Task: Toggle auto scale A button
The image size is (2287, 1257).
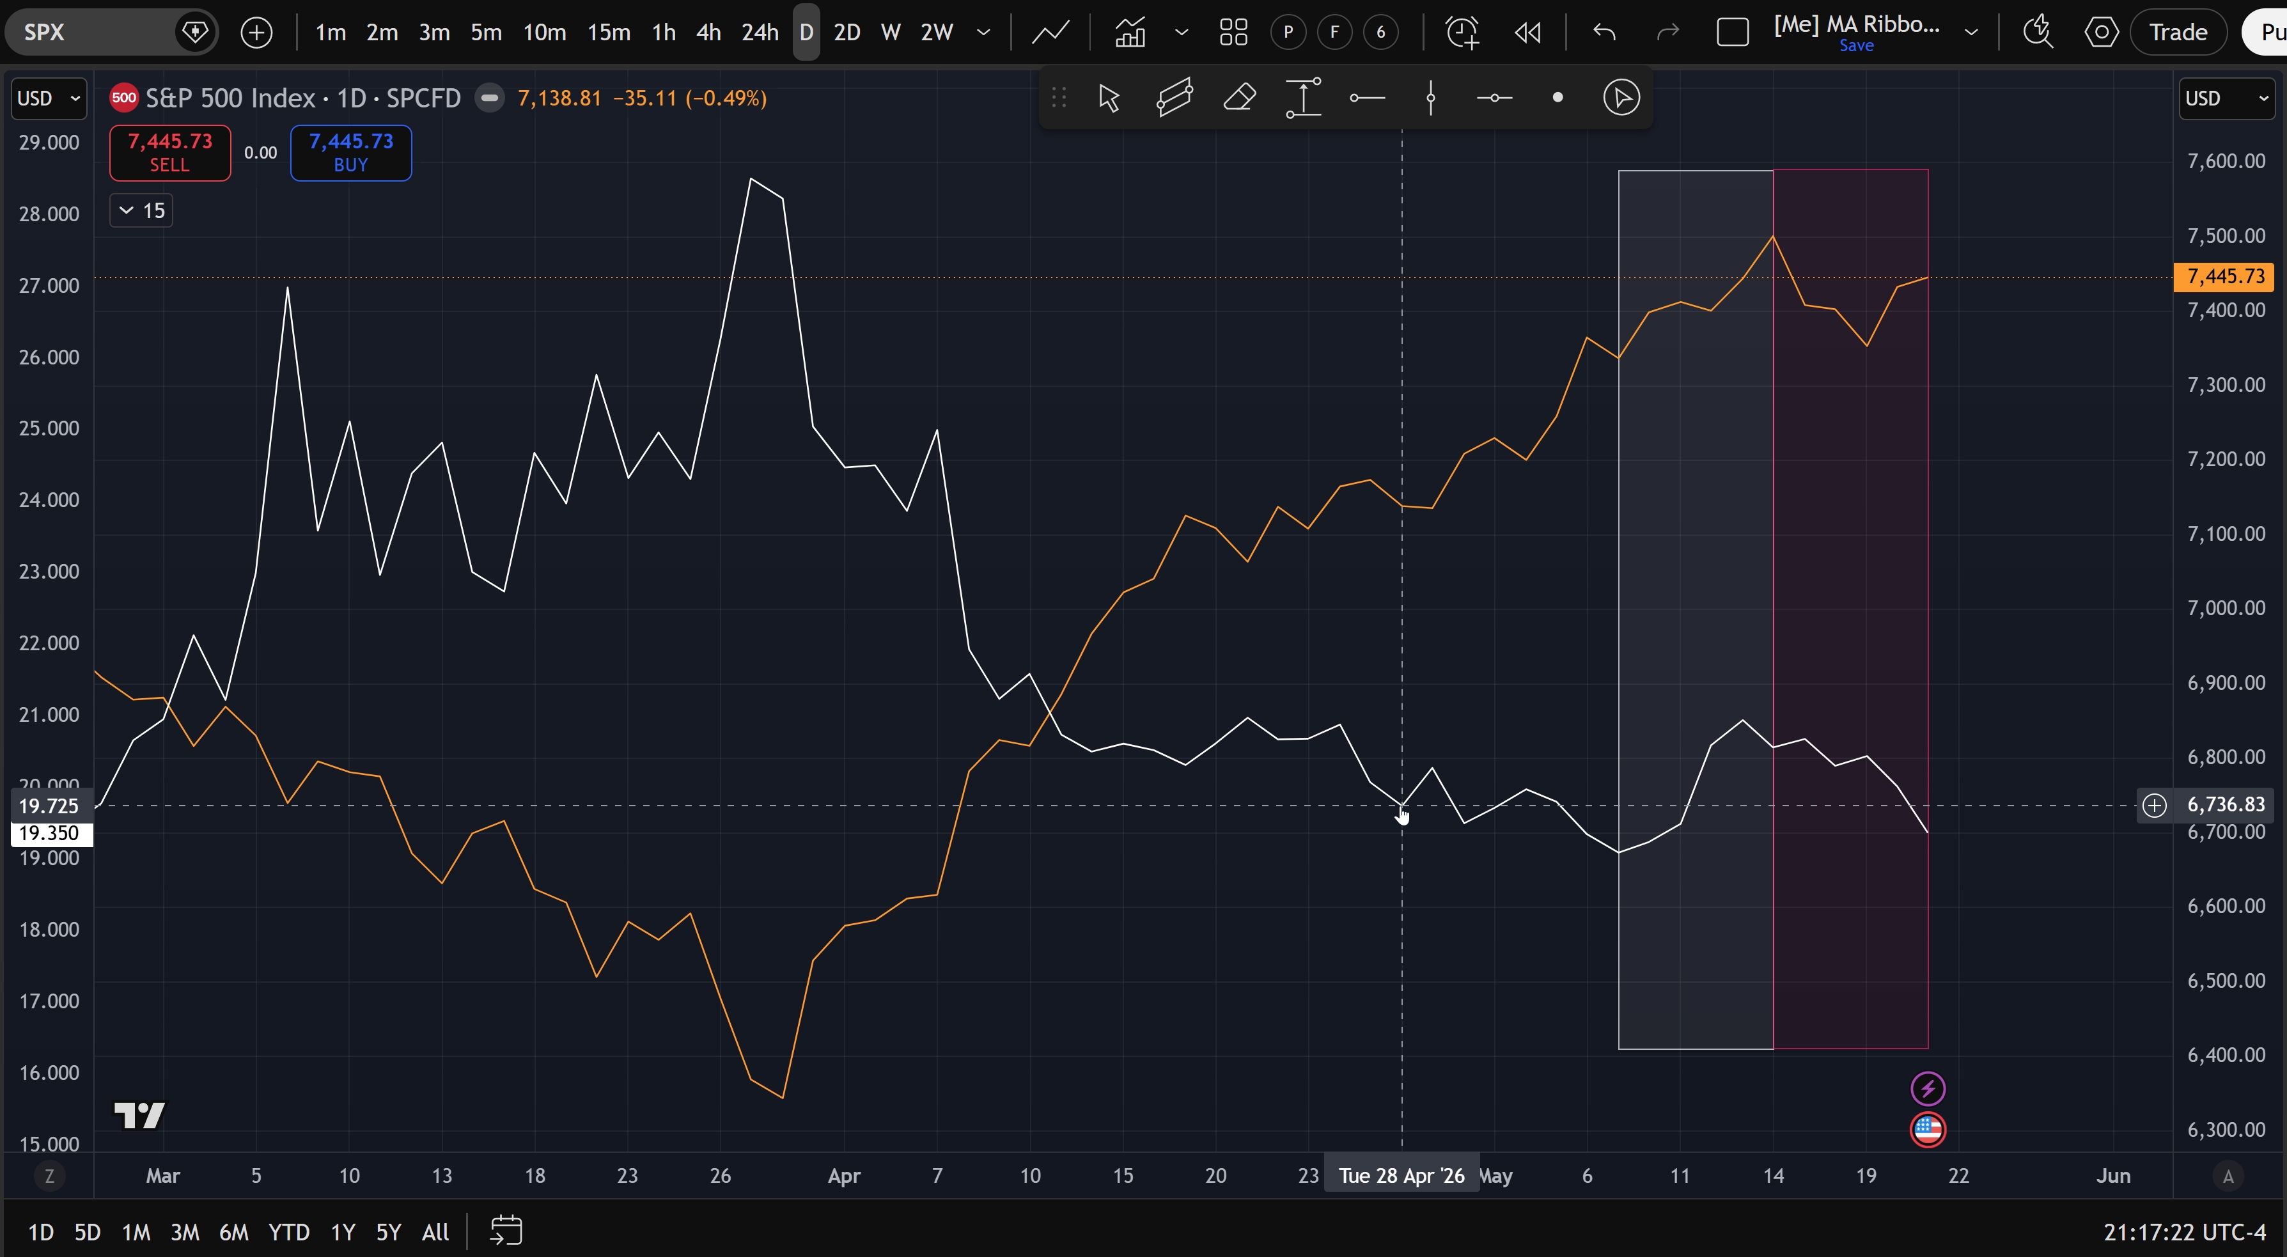Action: coord(2228,1176)
